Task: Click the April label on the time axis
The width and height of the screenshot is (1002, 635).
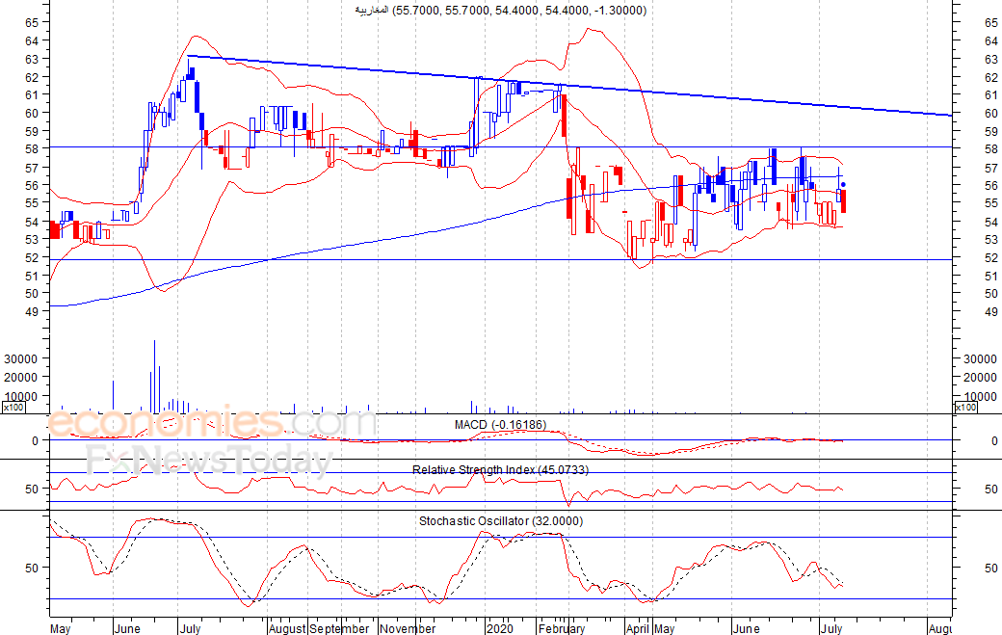Action: (x=637, y=628)
